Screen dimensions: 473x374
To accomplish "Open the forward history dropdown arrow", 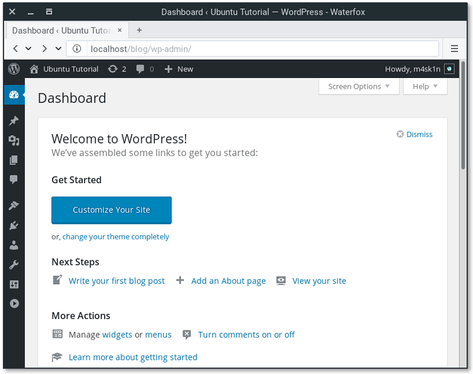I will pyautogui.click(x=59, y=48).
